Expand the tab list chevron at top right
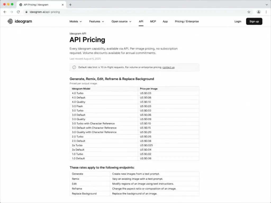 267,5
